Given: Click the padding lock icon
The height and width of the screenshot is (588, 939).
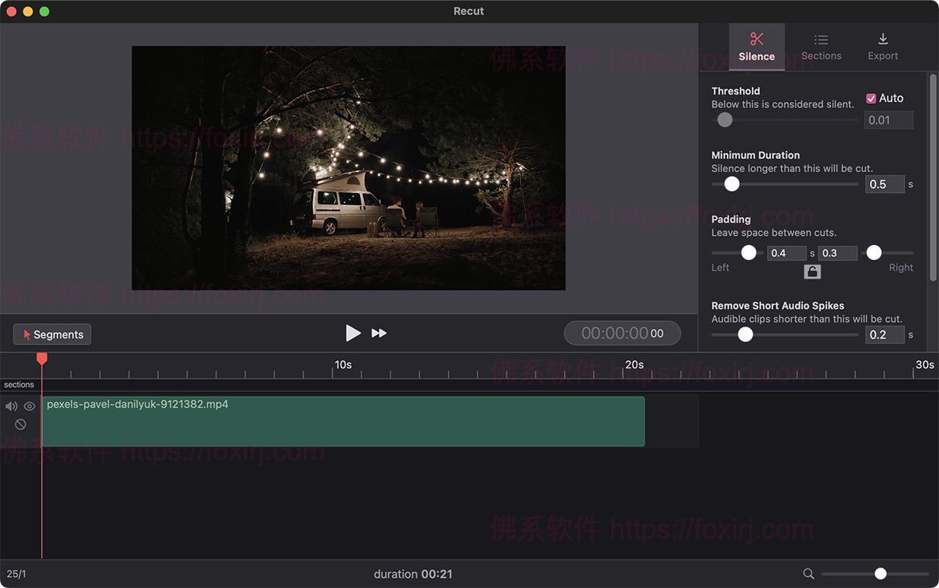Looking at the screenshot, I should click(811, 270).
